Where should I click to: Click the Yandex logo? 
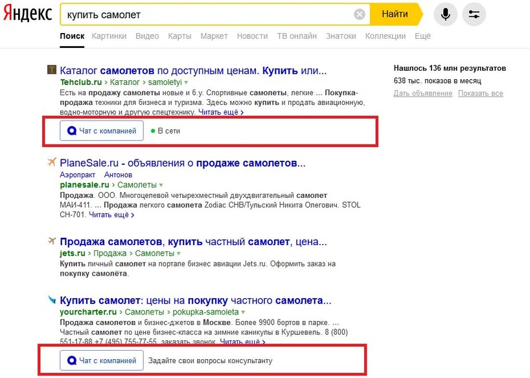point(27,14)
